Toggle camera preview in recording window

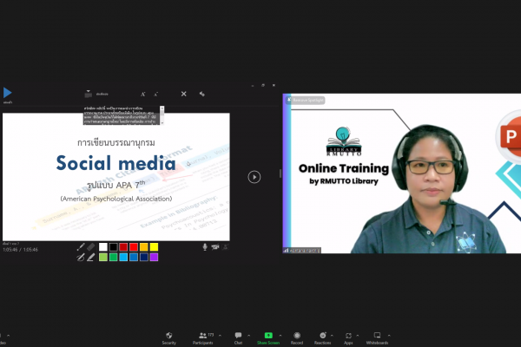[225, 246]
